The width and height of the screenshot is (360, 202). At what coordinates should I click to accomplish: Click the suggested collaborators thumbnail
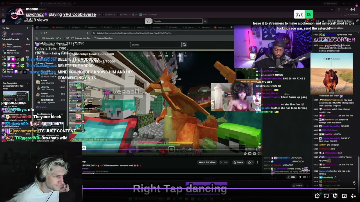(x=15, y=96)
